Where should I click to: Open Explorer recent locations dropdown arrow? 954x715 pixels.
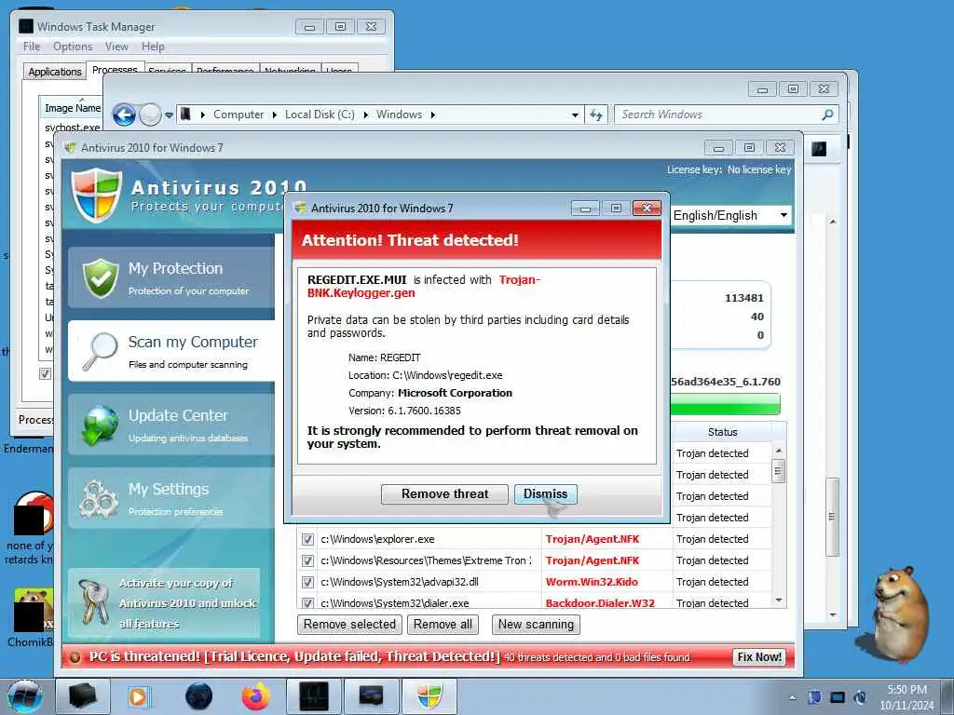click(x=169, y=115)
